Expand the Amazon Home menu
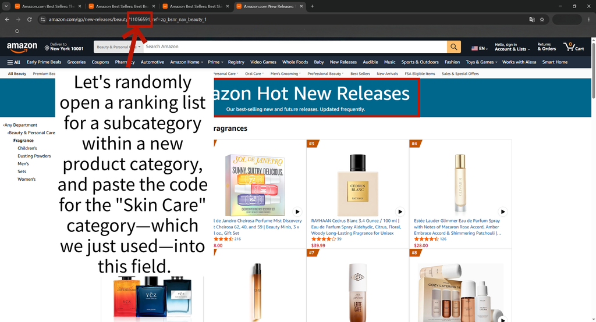The image size is (596, 322). 186,62
